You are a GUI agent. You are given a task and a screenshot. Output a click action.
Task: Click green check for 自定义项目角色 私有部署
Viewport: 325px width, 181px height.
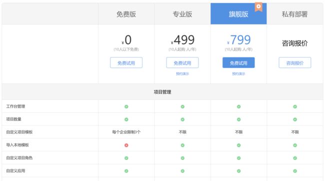pos(295,158)
